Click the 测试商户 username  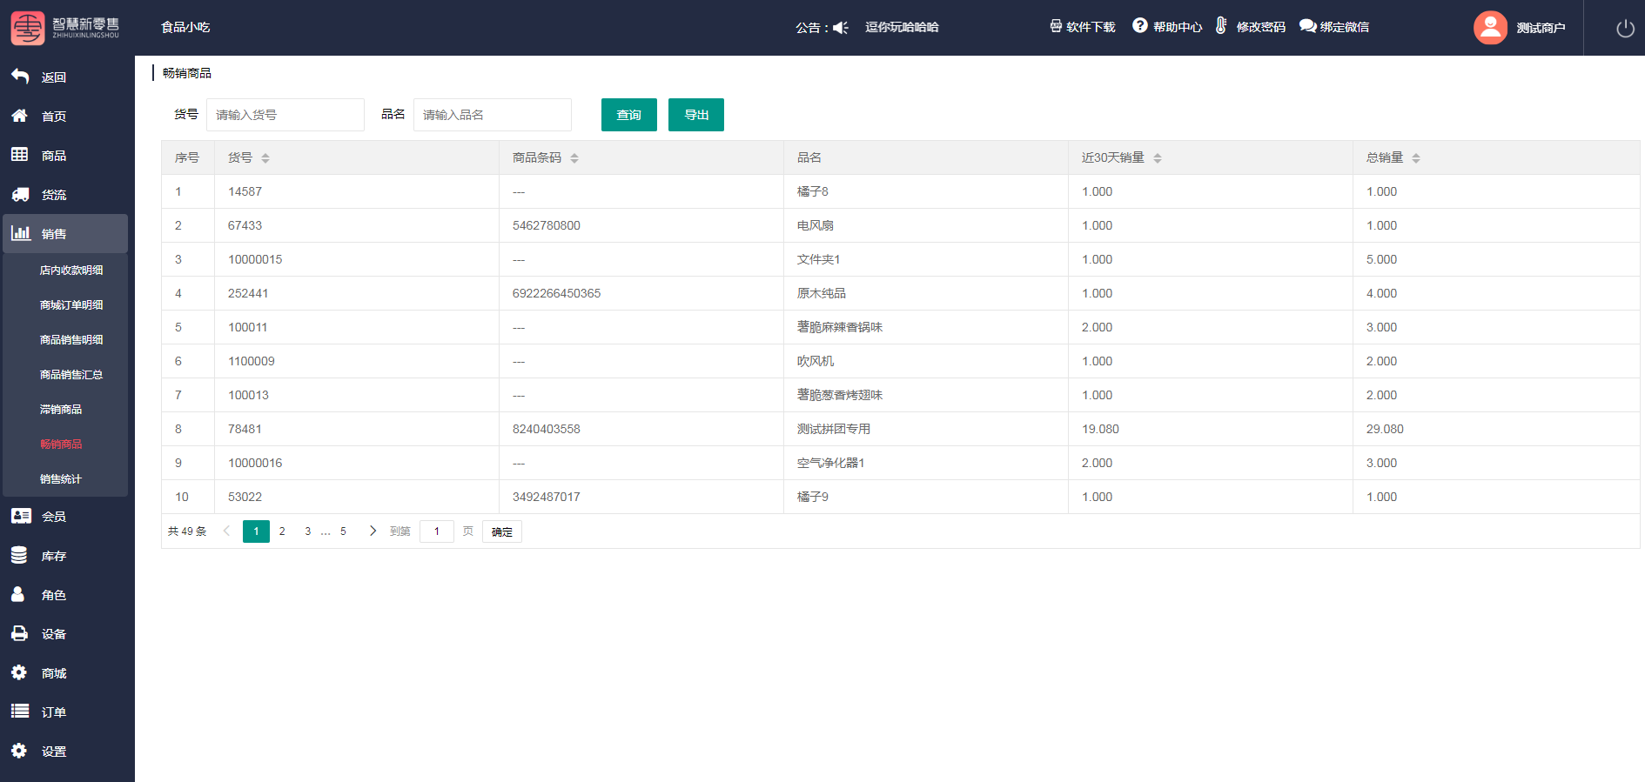coord(1541,28)
